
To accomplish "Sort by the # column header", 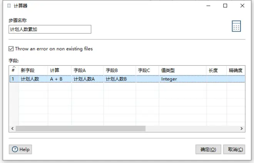I will (14, 70).
